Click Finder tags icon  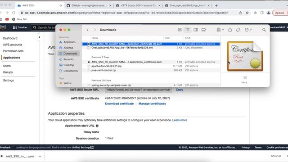[238, 30]
